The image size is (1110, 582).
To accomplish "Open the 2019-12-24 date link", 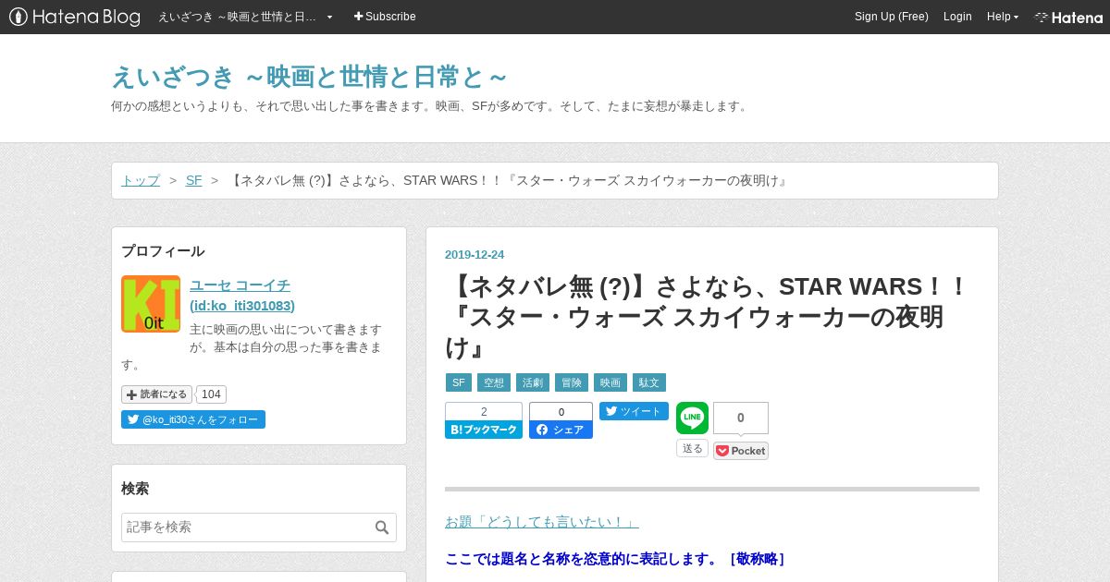I will point(475,255).
